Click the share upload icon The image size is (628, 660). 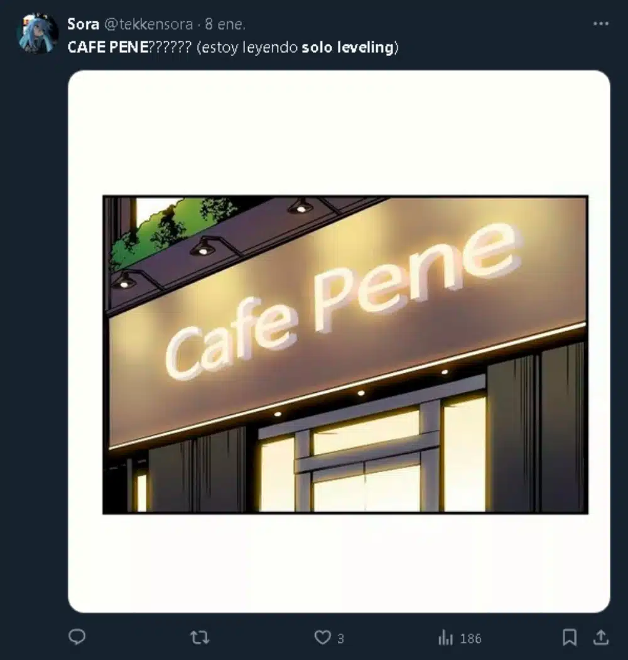pos(601,637)
